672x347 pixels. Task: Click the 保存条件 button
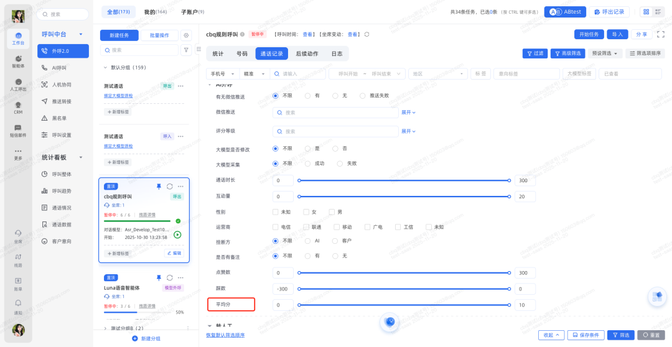(586, 335)
